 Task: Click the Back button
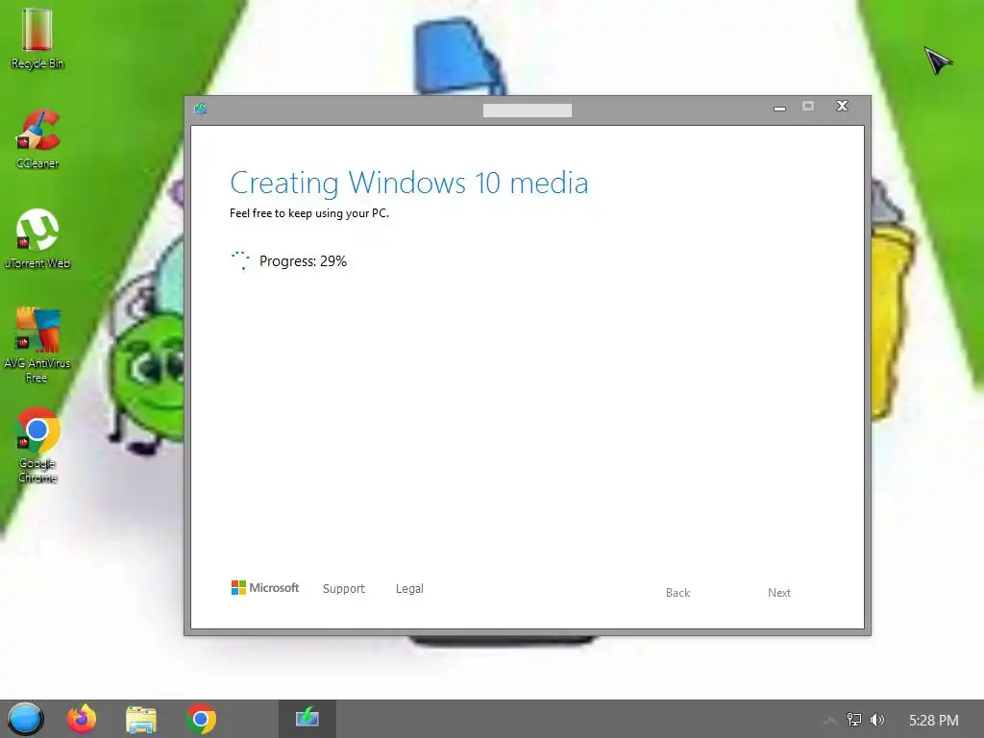click(x=677, y=592)
